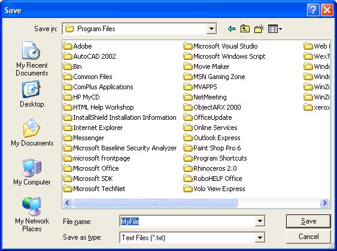Image resolution: width=337 pixels, height=251 pixels.
Task: Pick the microsoft frontpage folder
Action: click(x=97, y=158)
